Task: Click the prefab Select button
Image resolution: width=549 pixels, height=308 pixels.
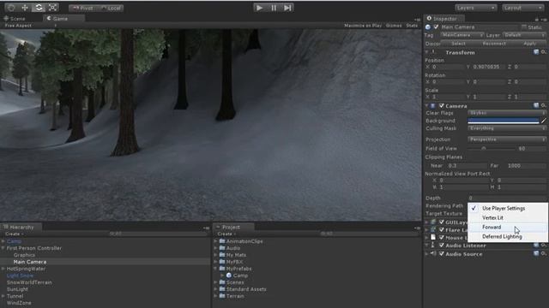Action: coord(458,44)
